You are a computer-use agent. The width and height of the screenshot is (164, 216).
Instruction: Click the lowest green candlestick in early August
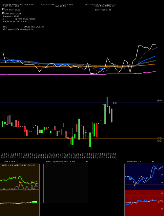90,140
